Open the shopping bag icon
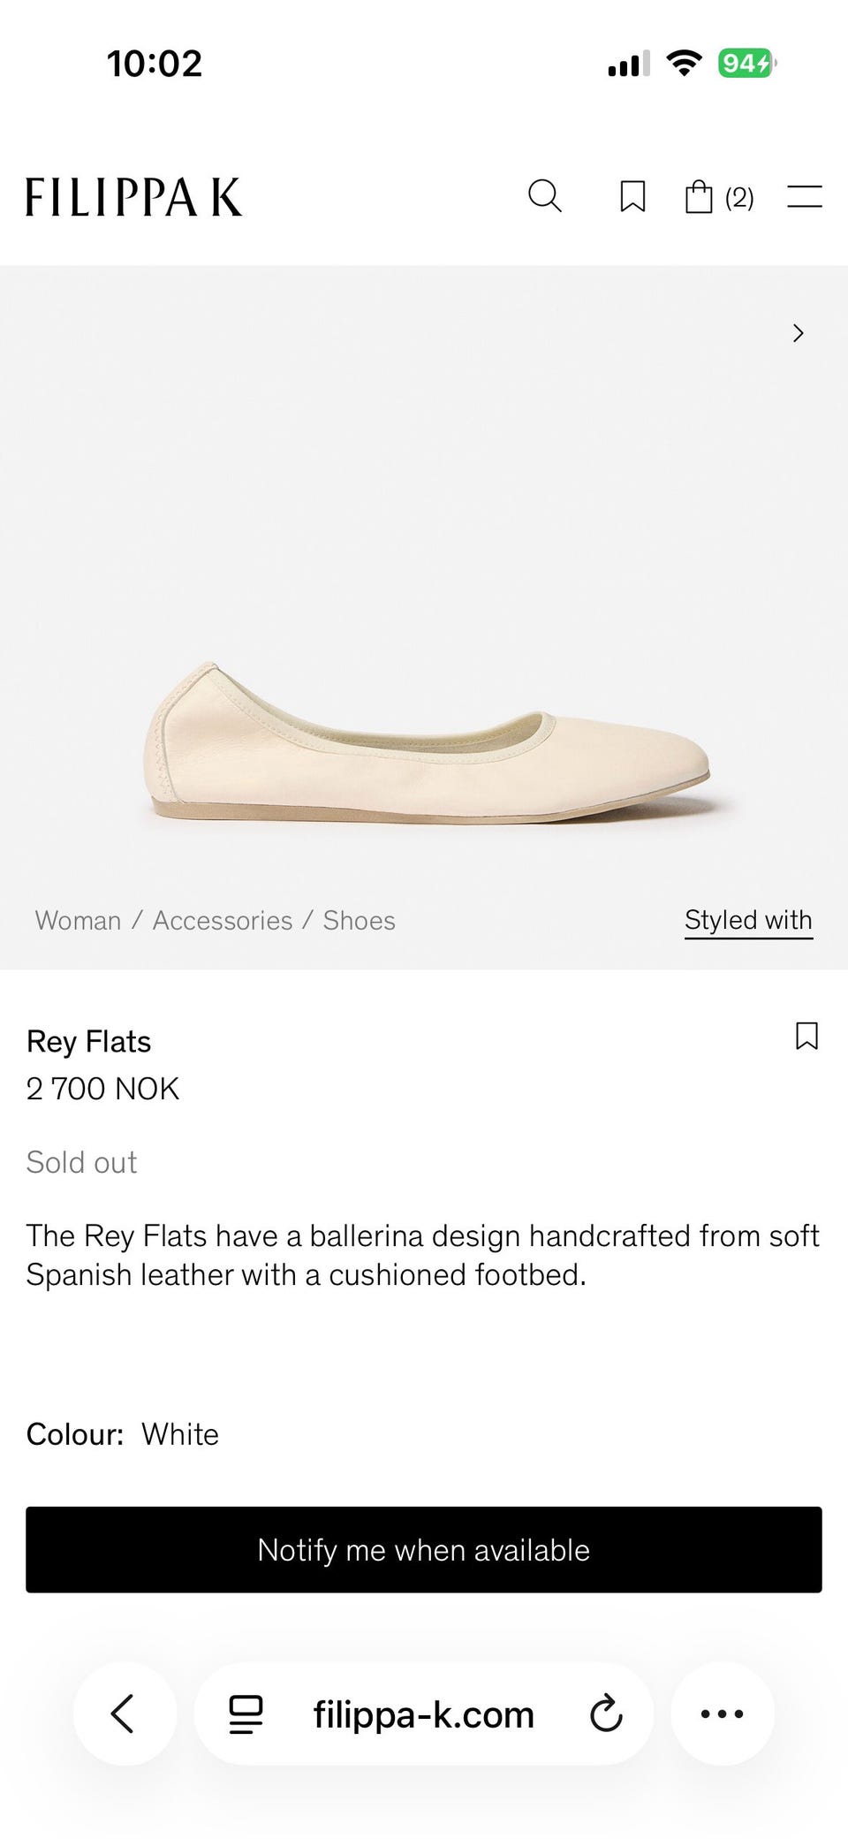Viewport: 848px width, 1839px height. click(x=699, y=196)
